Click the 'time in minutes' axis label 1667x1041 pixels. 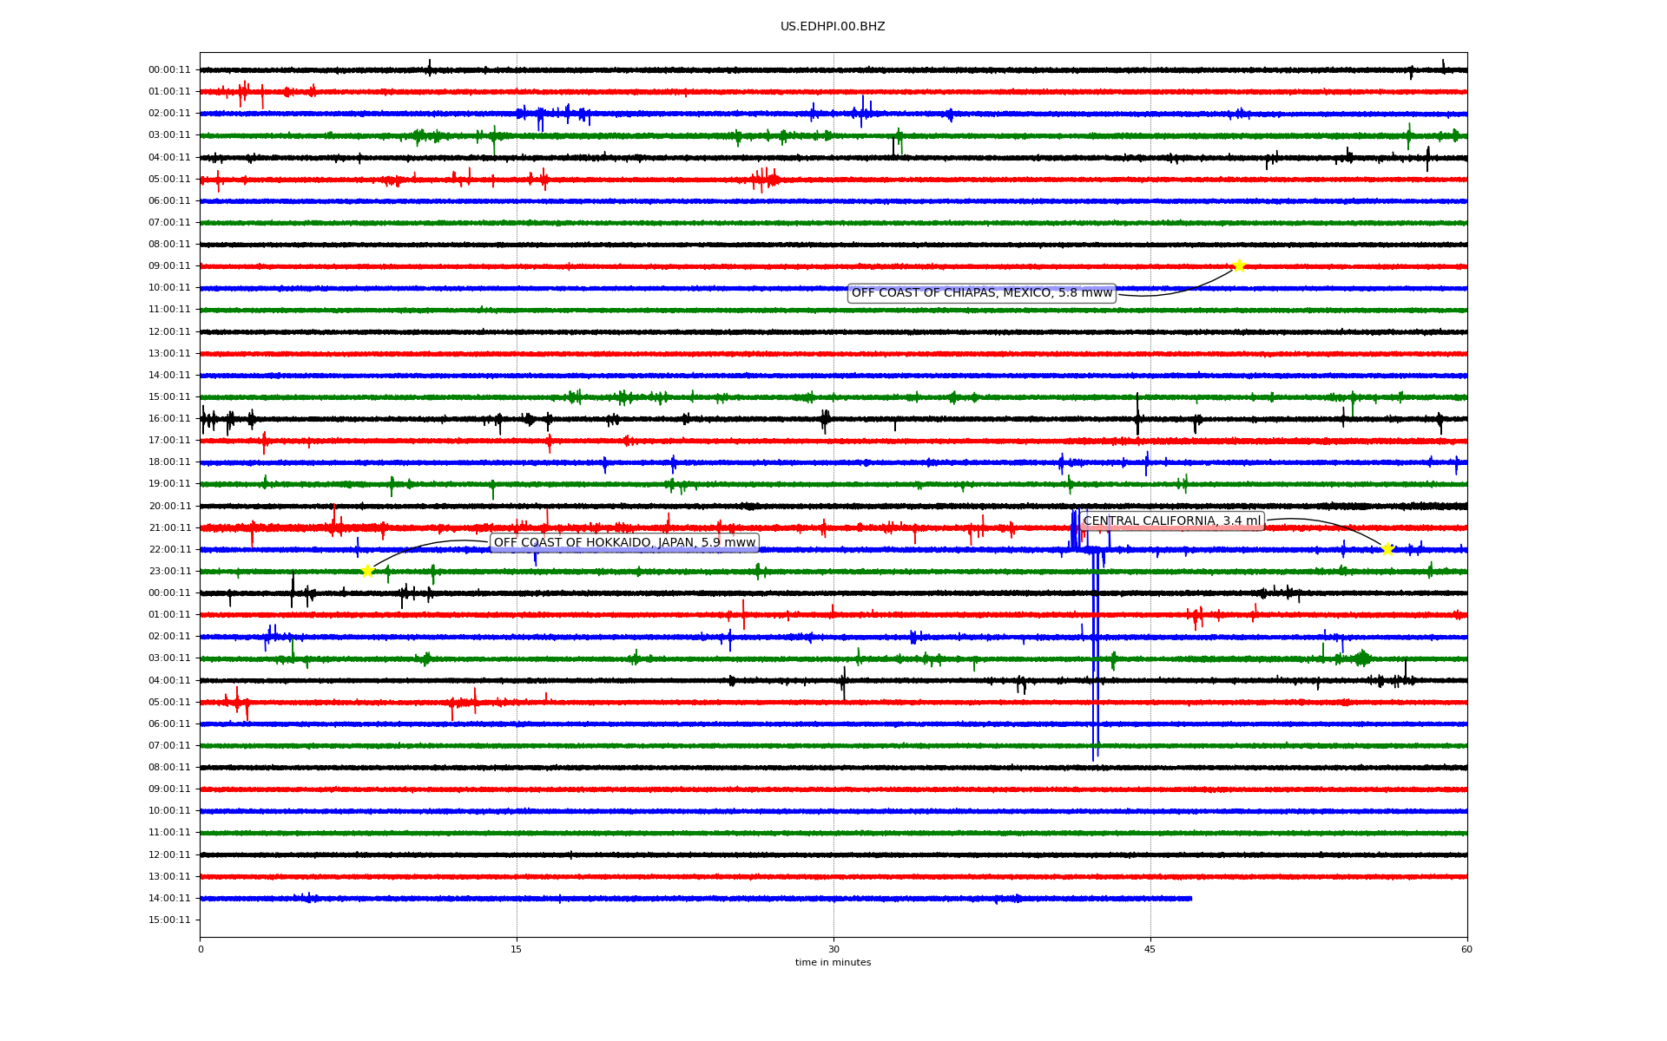(x=833, y=963)
